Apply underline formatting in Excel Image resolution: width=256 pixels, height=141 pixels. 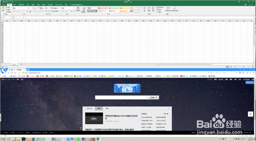(x=18, y=11)
